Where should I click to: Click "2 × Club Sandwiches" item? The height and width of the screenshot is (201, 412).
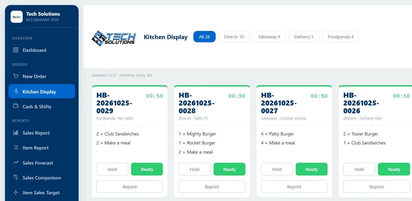118,134
